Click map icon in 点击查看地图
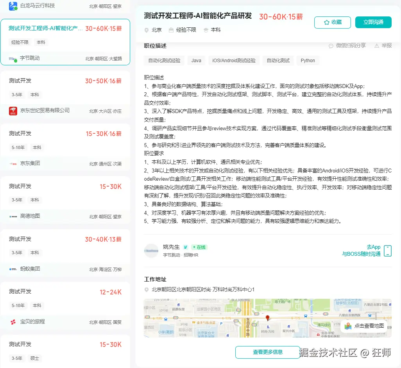Screen dimensions: 401x368 (348, 326)
